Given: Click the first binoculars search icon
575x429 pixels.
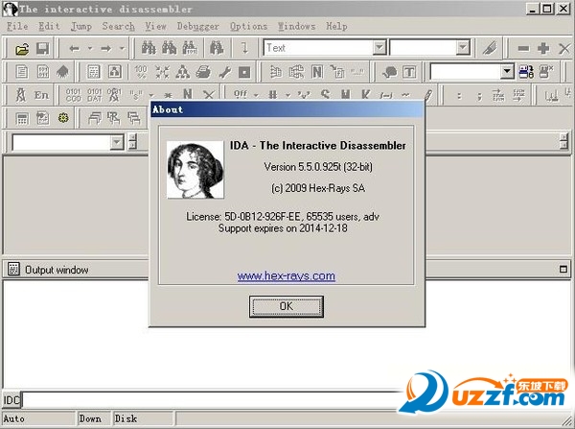Looking at the screenshot, I should tap(149, 48).
